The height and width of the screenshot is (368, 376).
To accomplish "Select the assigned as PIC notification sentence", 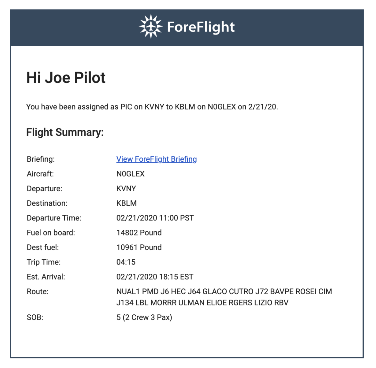I will [x=152, y=107].
